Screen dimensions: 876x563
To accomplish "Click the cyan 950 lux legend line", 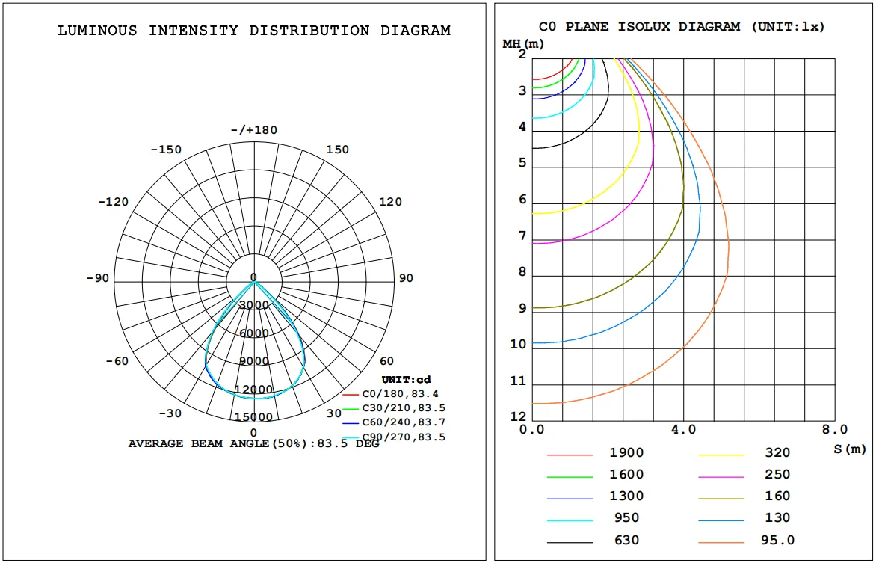I will (x=570, y=520).
